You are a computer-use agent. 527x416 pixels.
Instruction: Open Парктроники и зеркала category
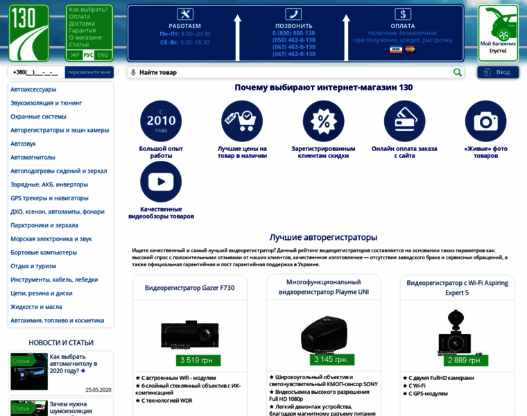[x=44, y=225]
